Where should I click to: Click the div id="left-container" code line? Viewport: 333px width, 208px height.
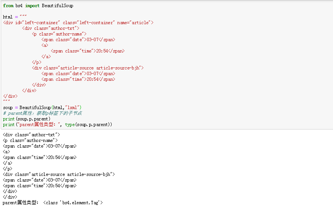[x=78, y=23]
